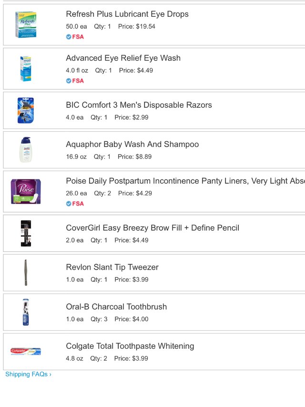Click the Oral-B Charcoal toothbrush image
This screenshot has height=407, width=305.
pyautogui.click(x=26, y=313)
